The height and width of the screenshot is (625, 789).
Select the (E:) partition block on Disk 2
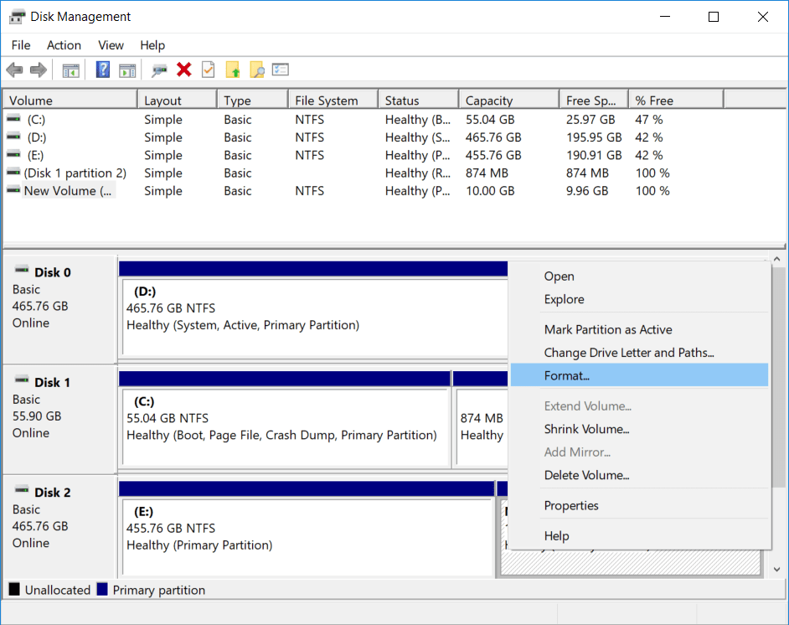[x=307, y=536]
